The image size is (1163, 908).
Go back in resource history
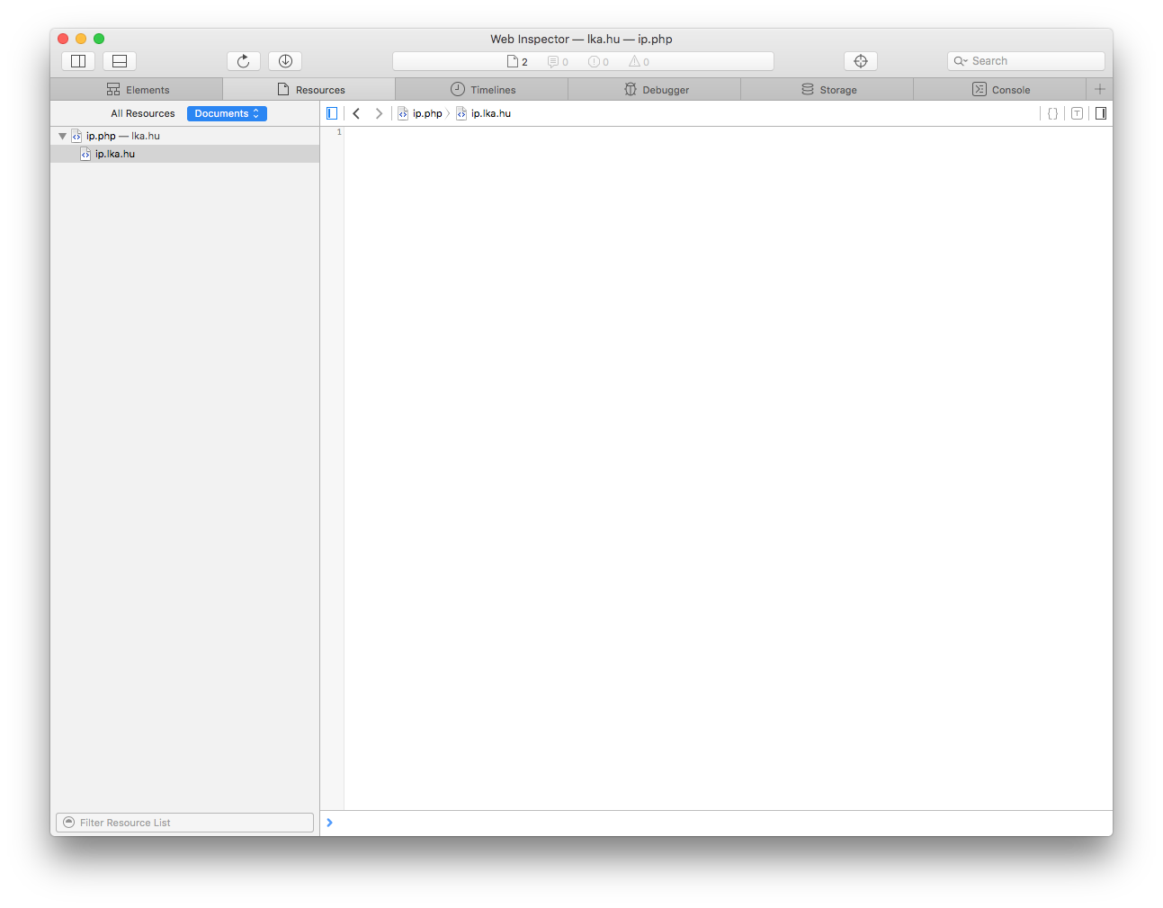356,113
